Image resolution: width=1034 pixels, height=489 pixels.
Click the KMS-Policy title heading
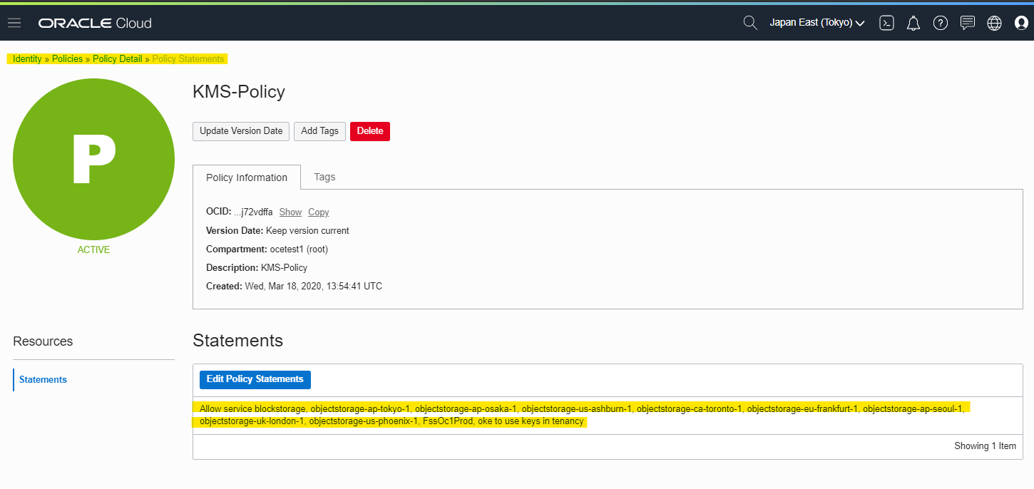pos(239,92)
